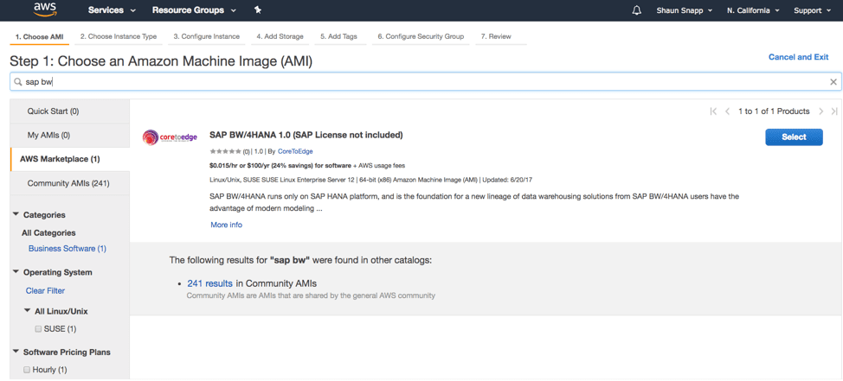
Task: Filter by Business Software (1)
Action: pyautogui.click(x=68, y=249)
